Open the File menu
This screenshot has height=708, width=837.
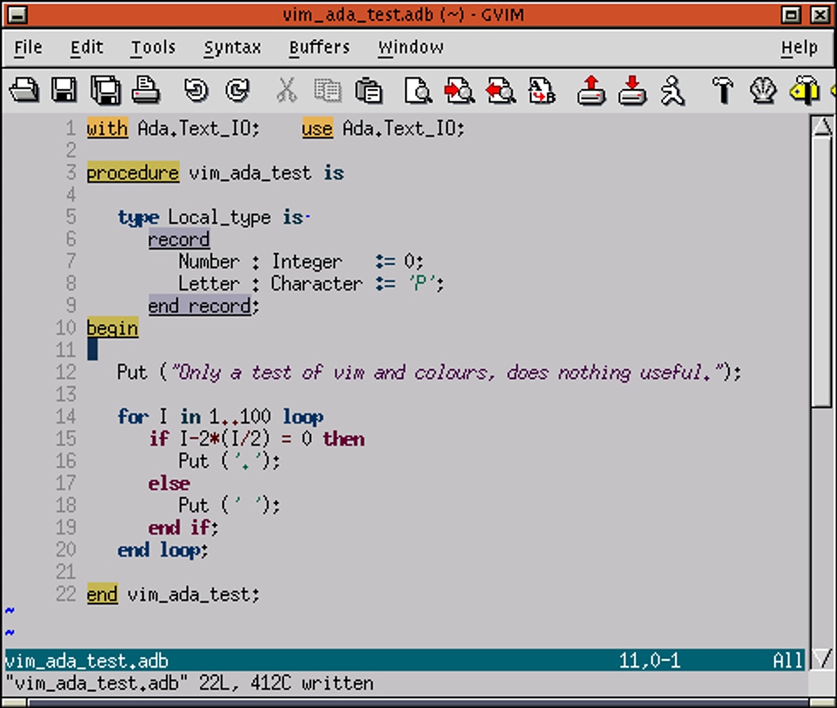[28, 47]
